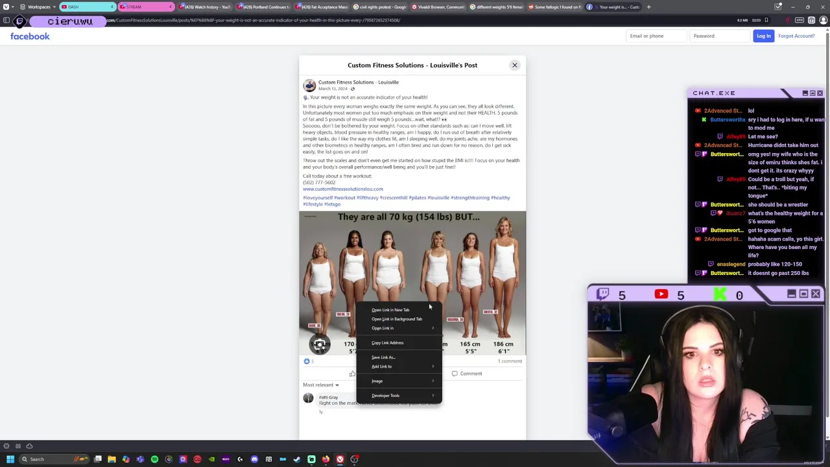Click the Vivaldi menu icon
The height and width of the screenshot is (467, 830).
point(6,7)
